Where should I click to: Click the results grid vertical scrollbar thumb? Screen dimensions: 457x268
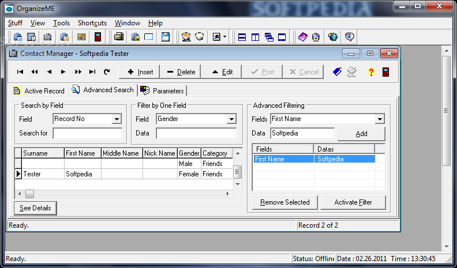point(238,172)
